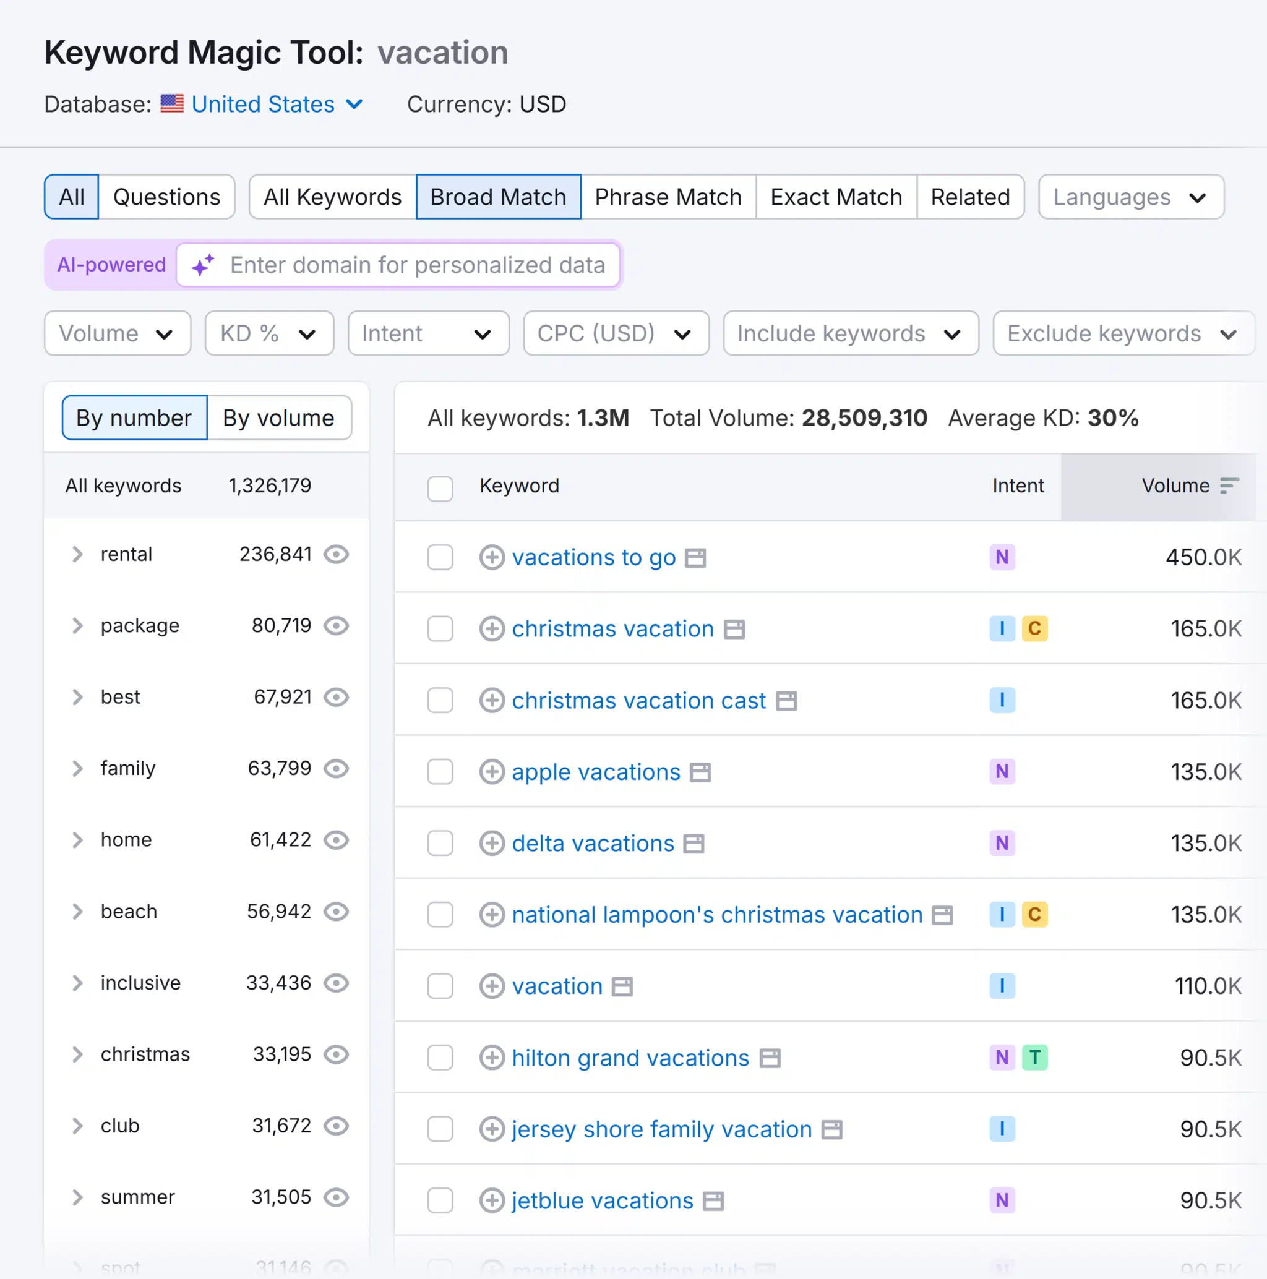This screenshot has height=1279, width=1267.
Task: Open SERP icon next to 'apple vacations'
Action: pyautogui.click(x=700, y=772)
